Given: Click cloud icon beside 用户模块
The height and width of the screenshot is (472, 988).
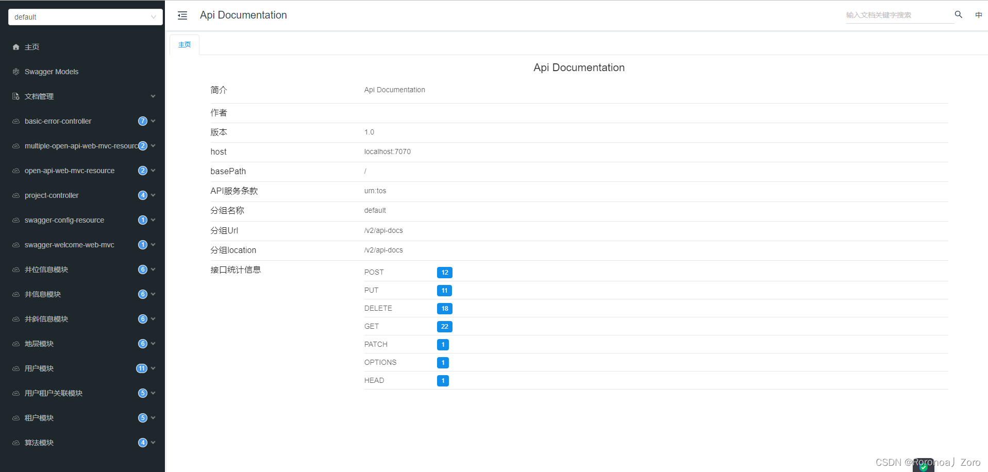Looking at the screenshot, I should 16,368.
